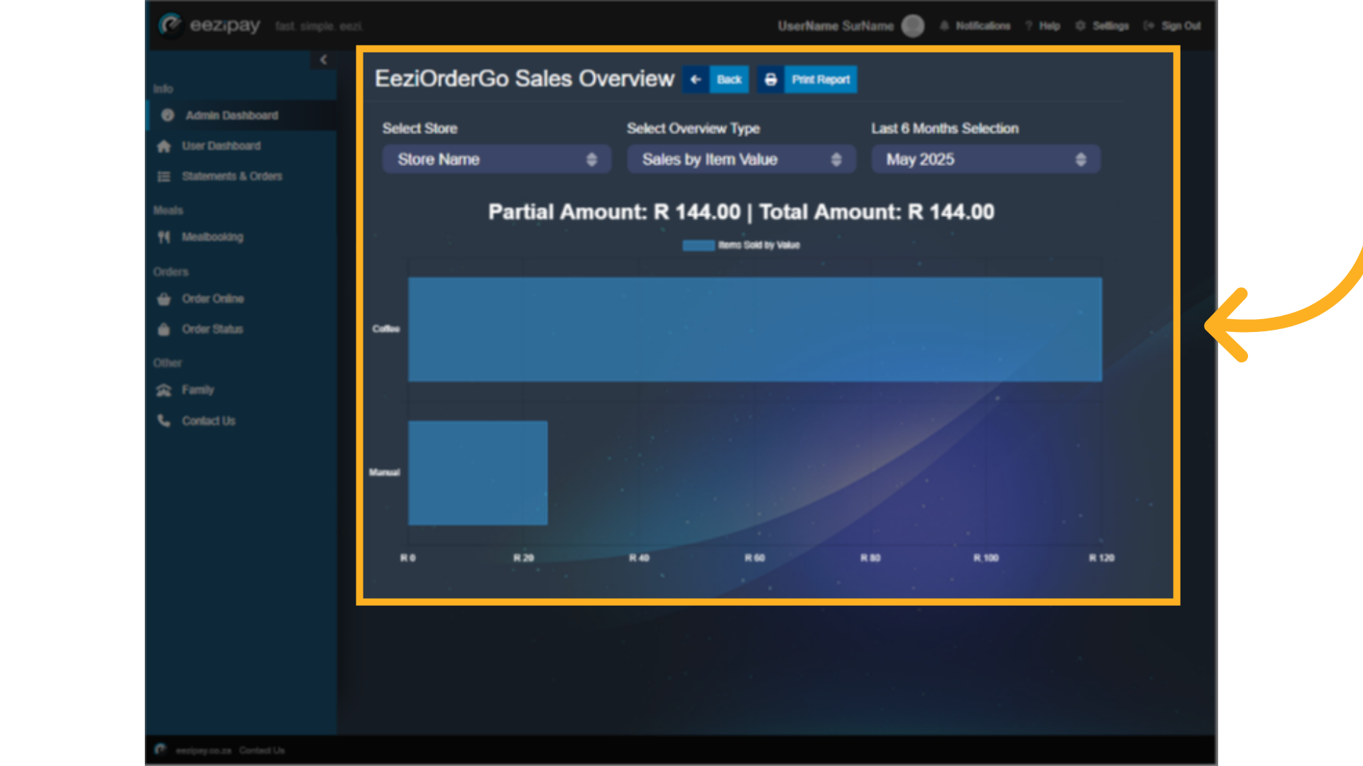Open Order Status

coord(212,329)
